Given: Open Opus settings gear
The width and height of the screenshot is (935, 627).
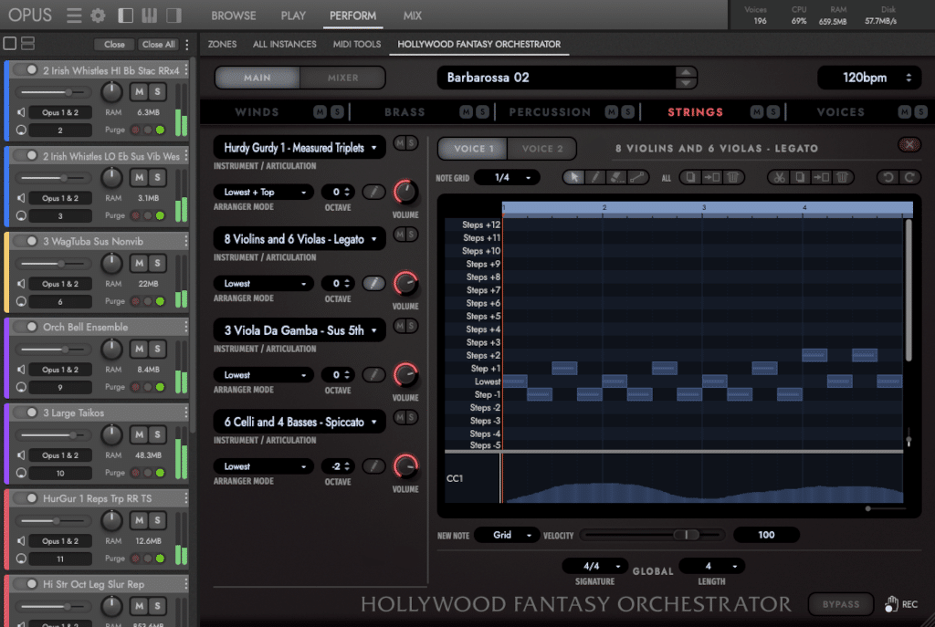Looking at the screenshot, I should (x=98, y=16).
